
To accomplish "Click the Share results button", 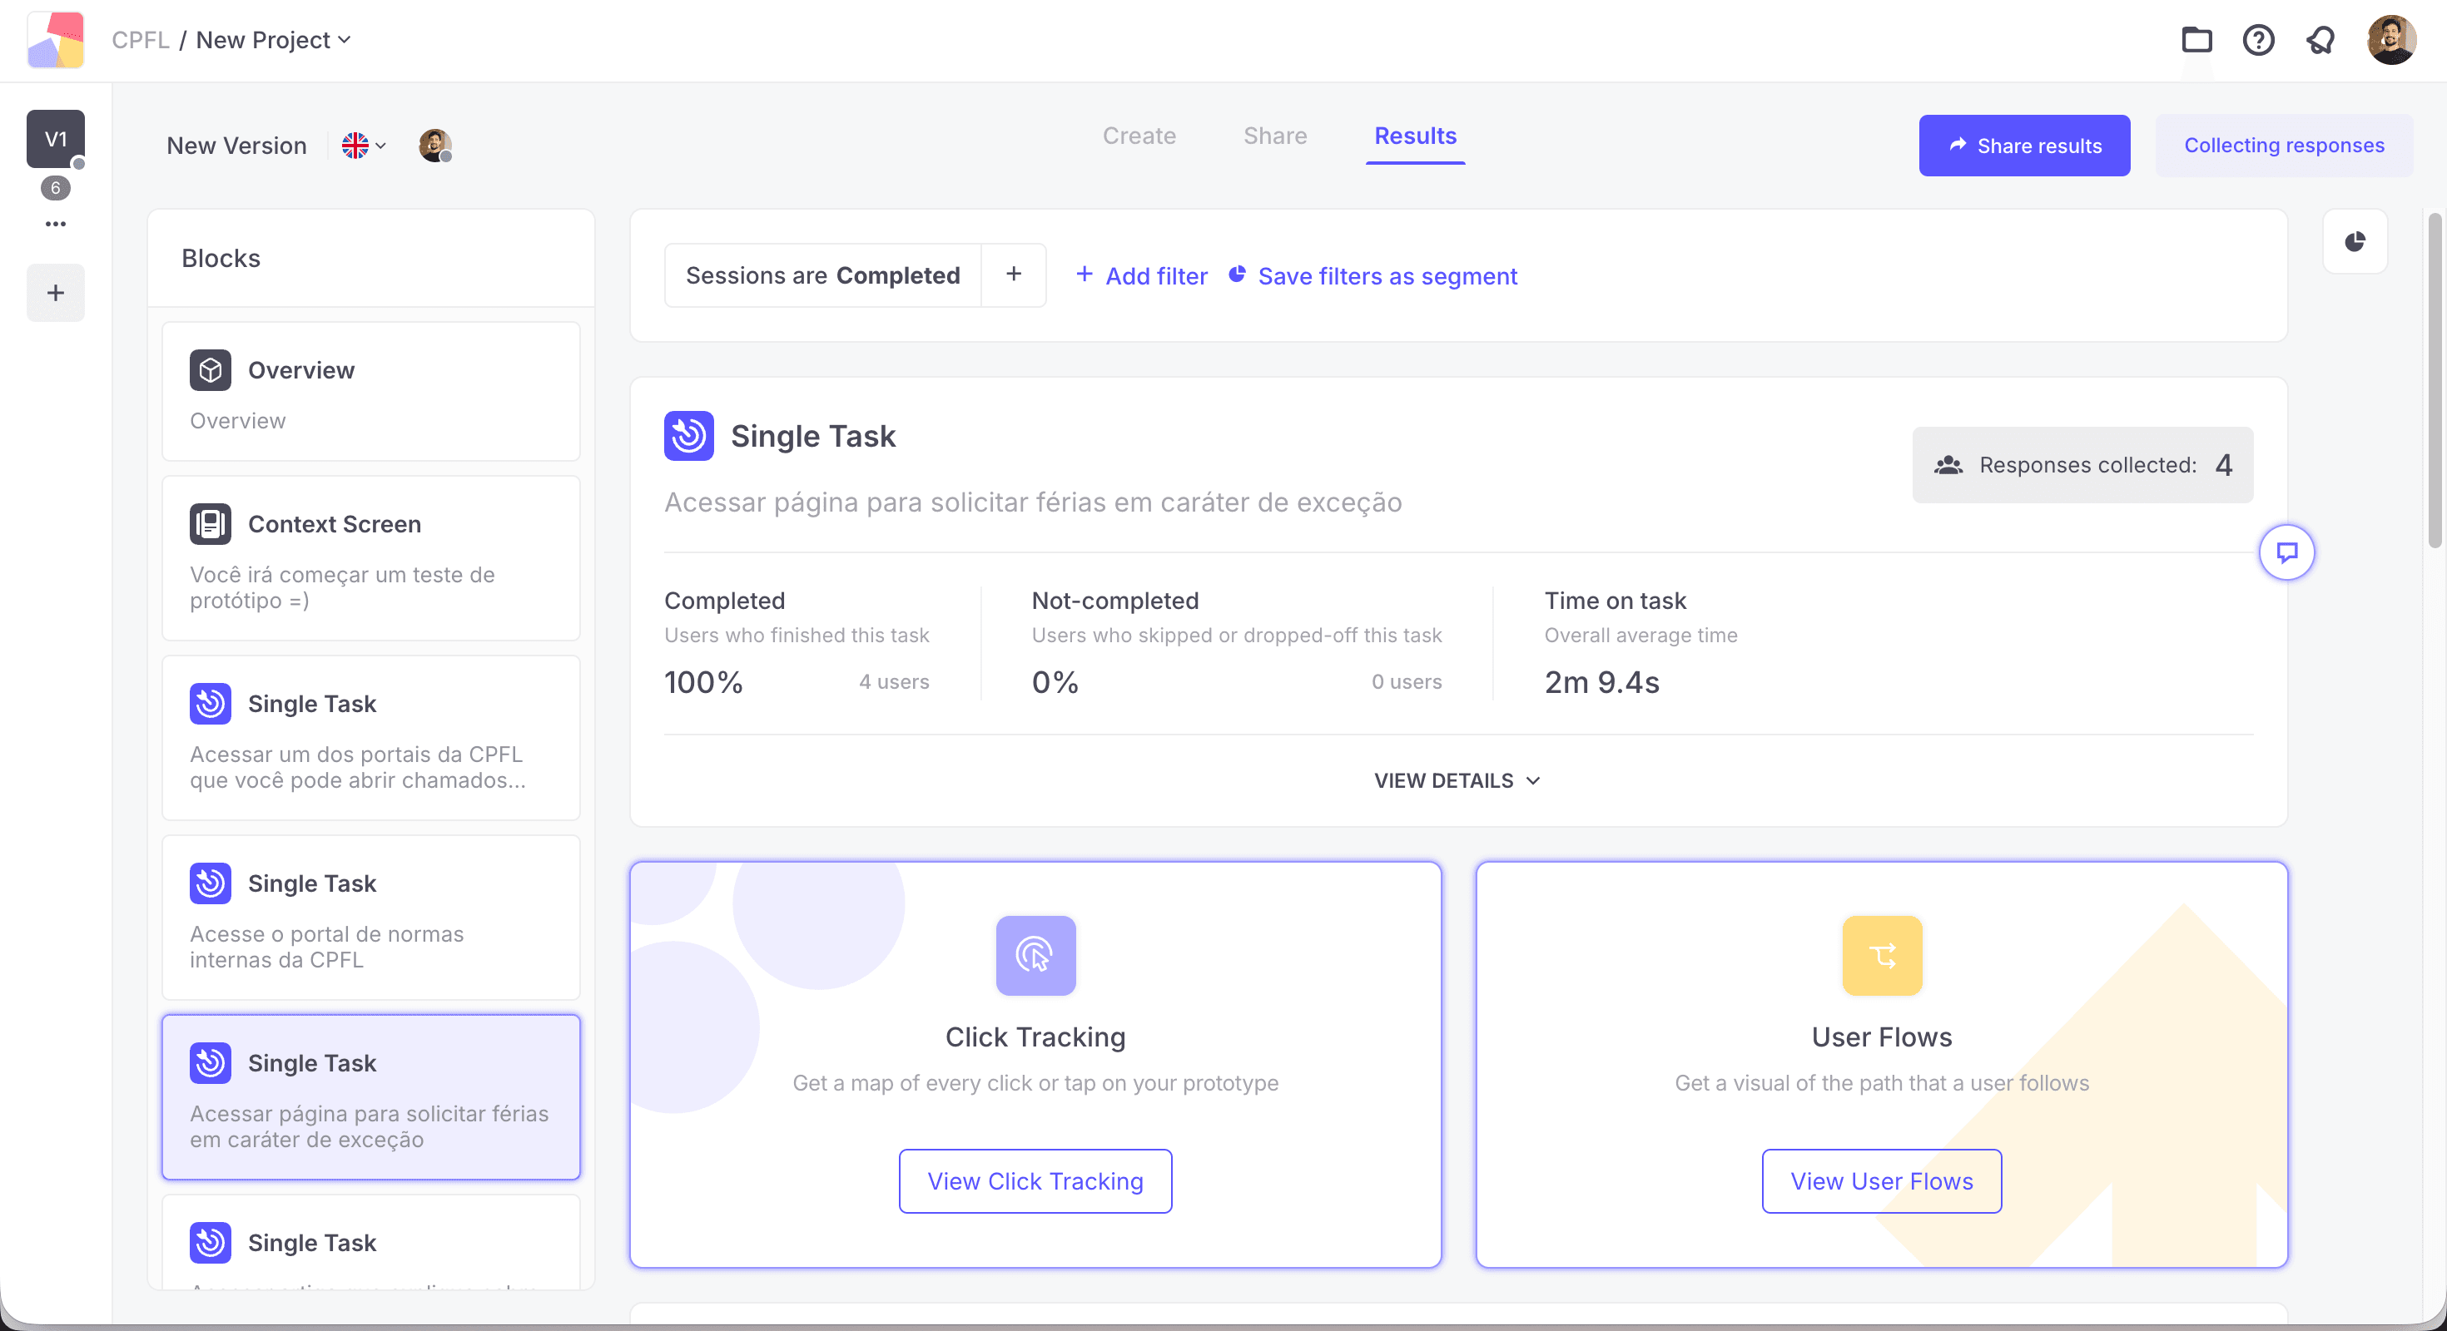I will point(2024,146).
